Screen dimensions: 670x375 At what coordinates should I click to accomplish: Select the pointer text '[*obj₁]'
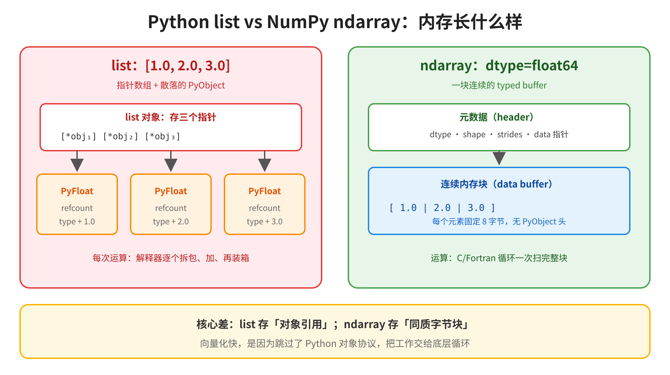(x=79, y=137)
